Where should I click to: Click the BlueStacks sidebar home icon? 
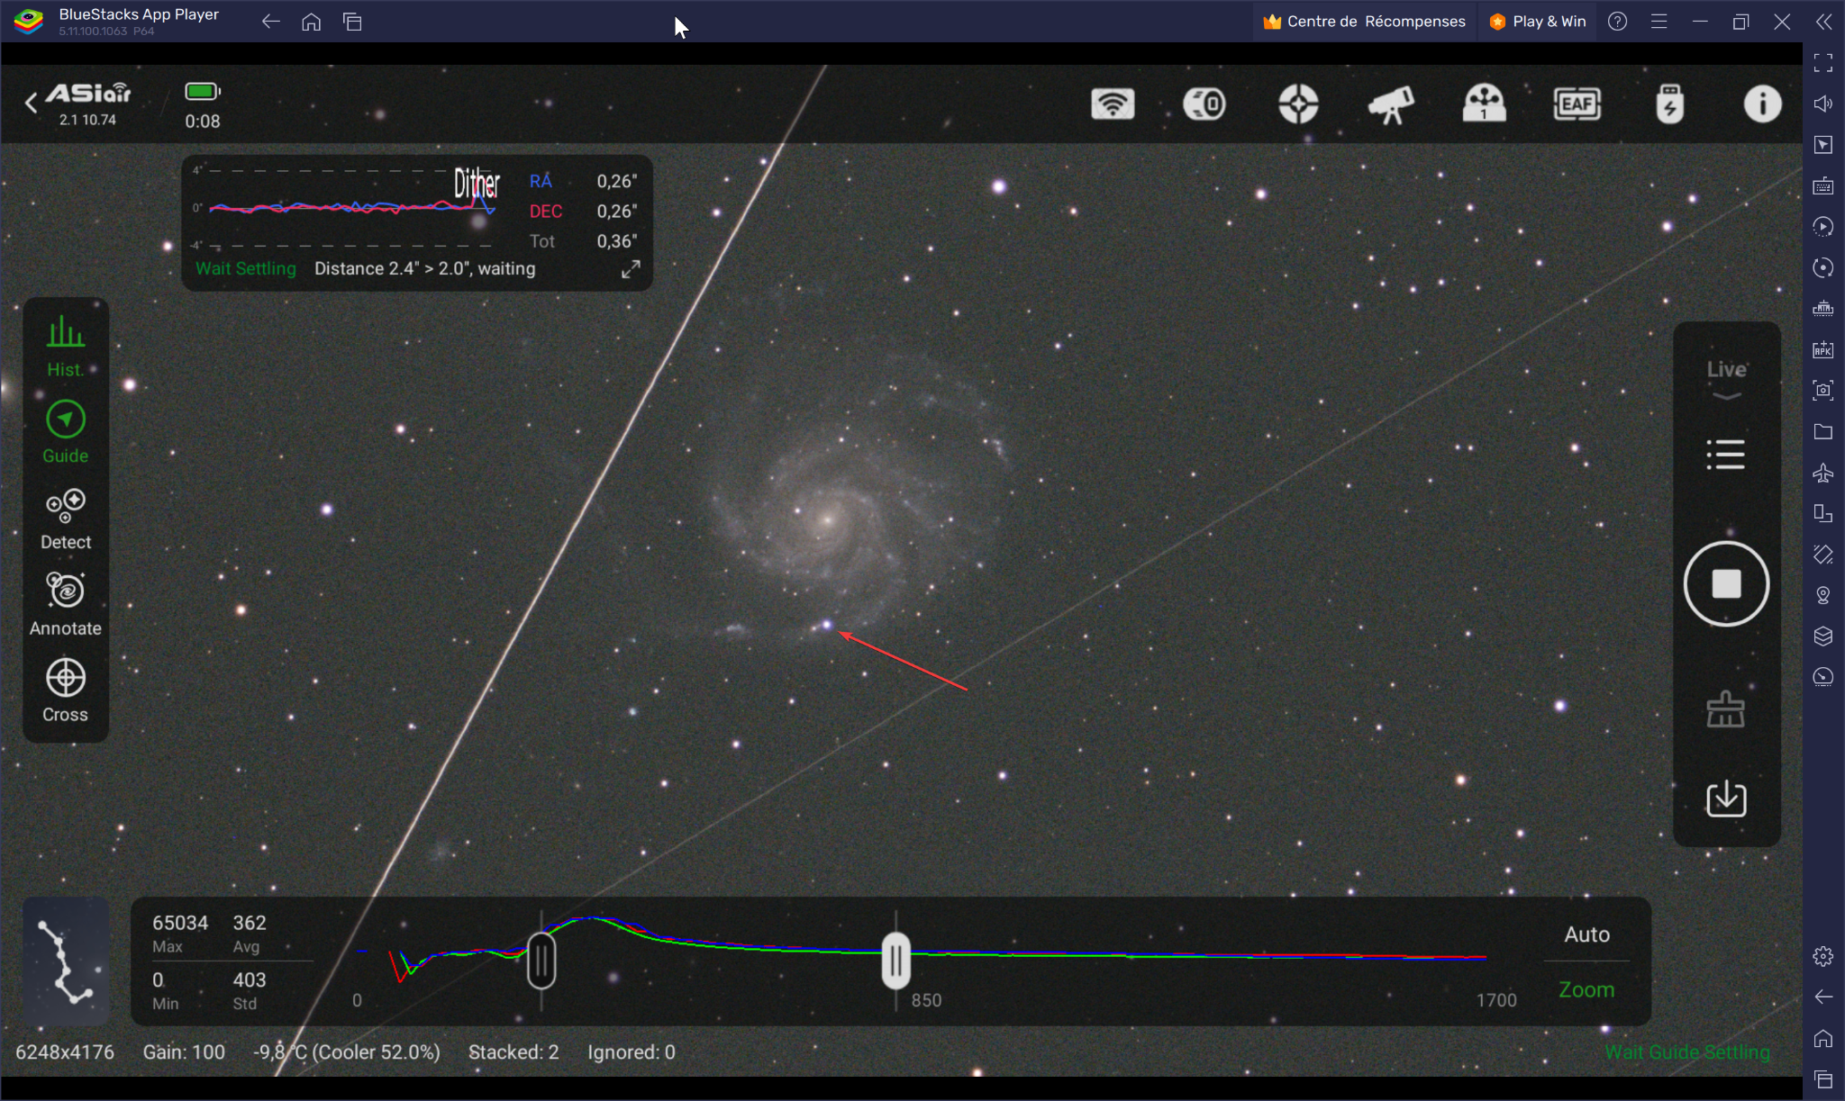1823,1038
